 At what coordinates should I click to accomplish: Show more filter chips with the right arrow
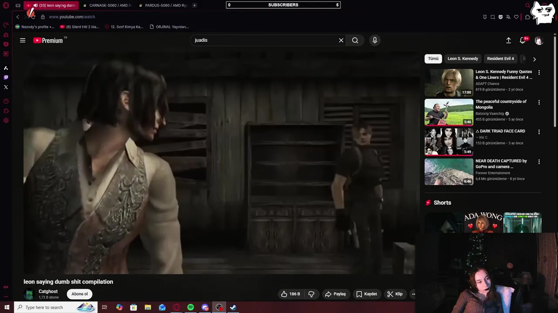pyautogui.click(x=534, y=59)
